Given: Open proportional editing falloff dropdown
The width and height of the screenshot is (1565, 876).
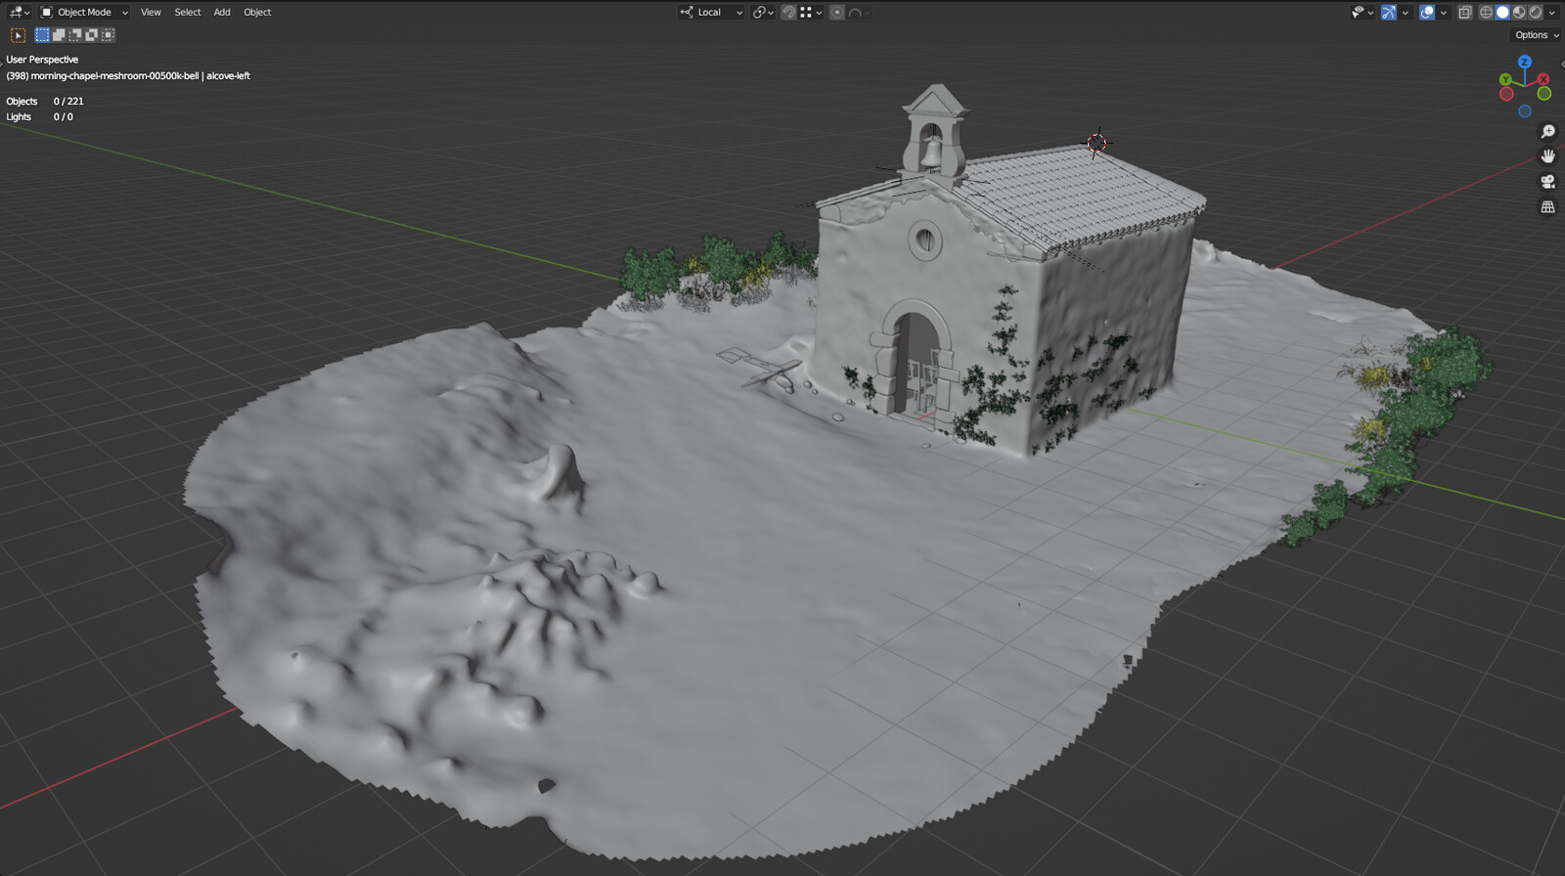Looking at the screenshot, I should tap(860, 12).
